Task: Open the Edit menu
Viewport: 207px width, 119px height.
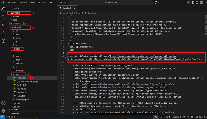Action: tap(14, 3)
